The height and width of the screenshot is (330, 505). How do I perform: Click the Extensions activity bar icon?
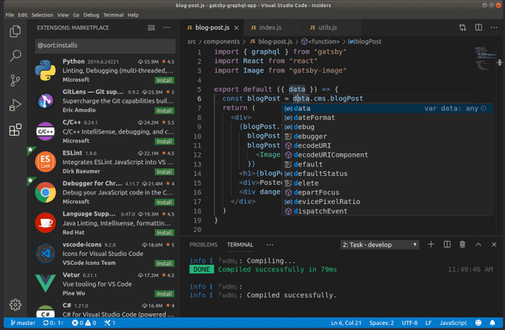pyautogui.click(x=15, y=130)
